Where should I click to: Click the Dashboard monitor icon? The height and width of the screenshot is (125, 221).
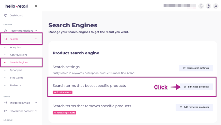(6, 16)
